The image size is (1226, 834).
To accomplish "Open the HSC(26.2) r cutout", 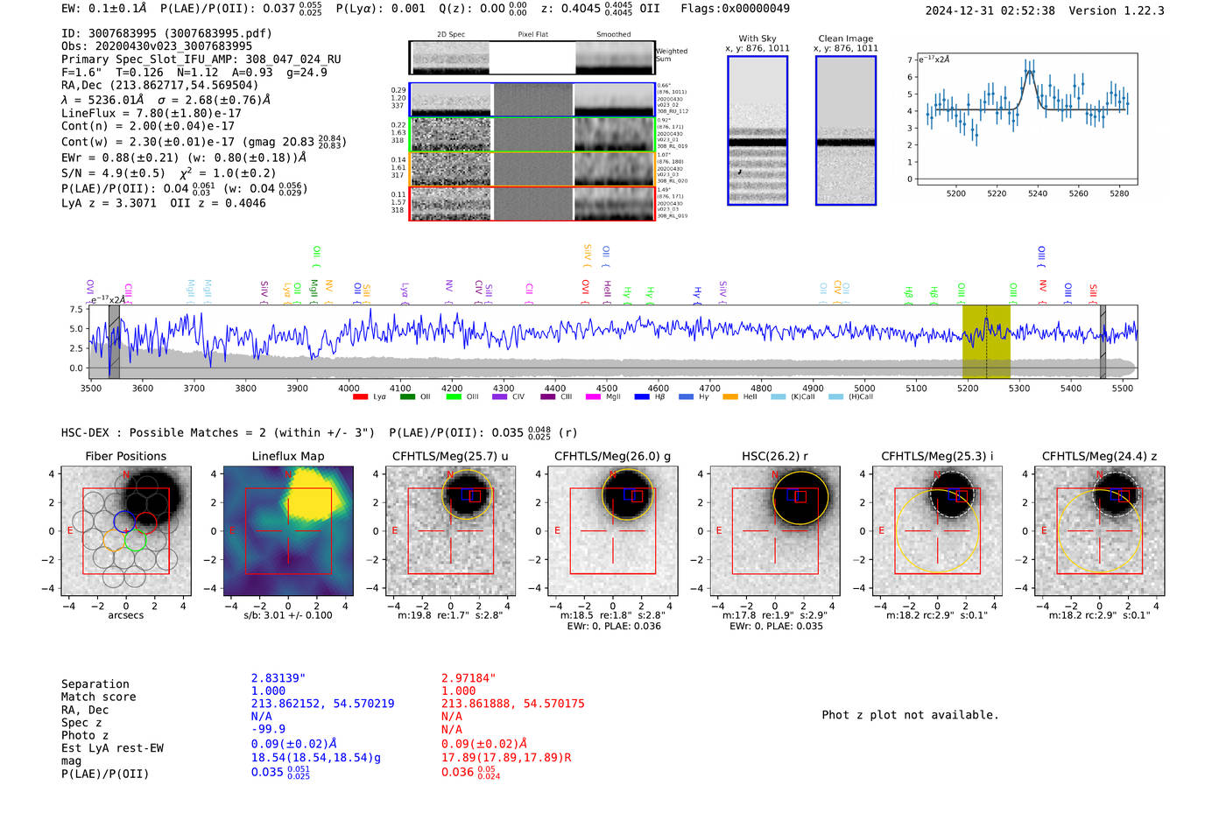I will [775, 531].
